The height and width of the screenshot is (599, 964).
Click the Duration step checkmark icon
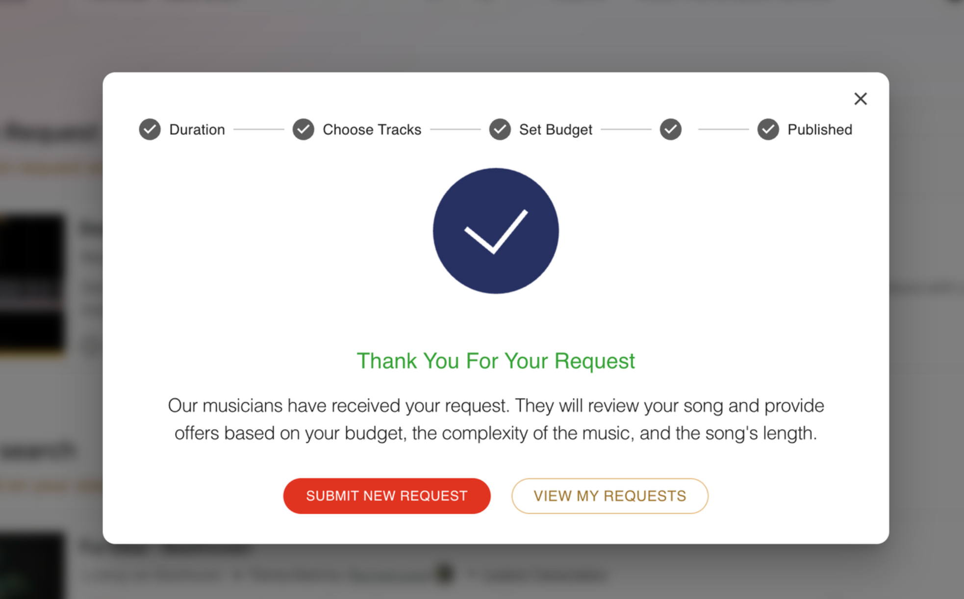click(x=150, y=129)
